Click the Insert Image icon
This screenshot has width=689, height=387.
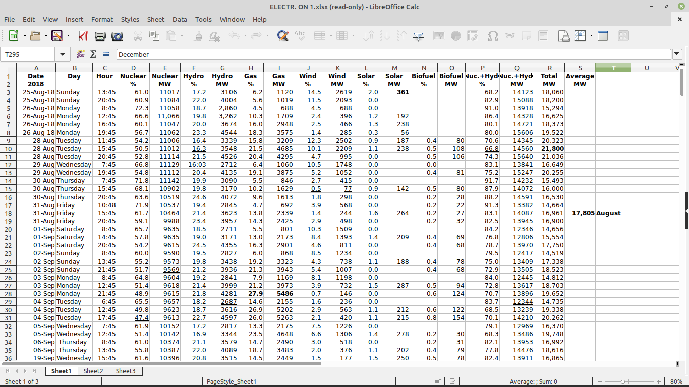point(439,36)
